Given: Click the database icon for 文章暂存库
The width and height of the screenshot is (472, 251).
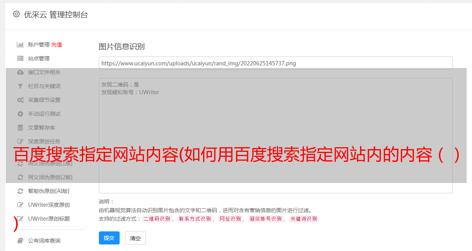Looking at the screenshot, I should (20, 128).
